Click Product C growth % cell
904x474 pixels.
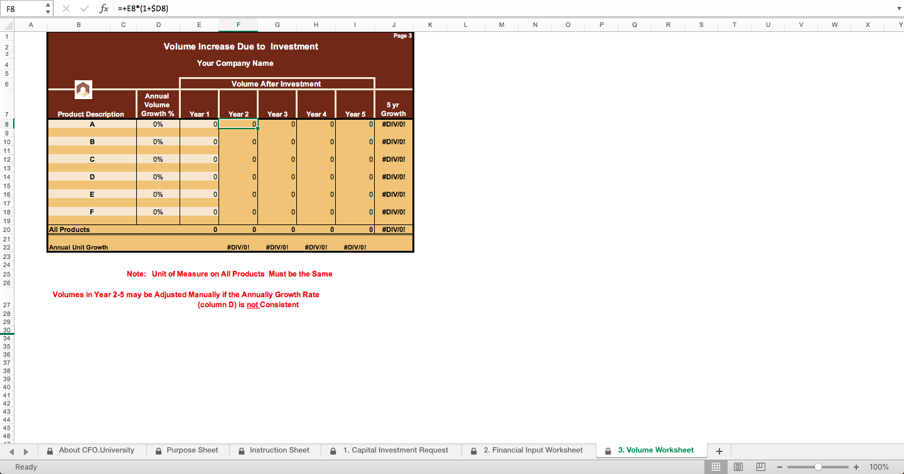tap(158, 159)
